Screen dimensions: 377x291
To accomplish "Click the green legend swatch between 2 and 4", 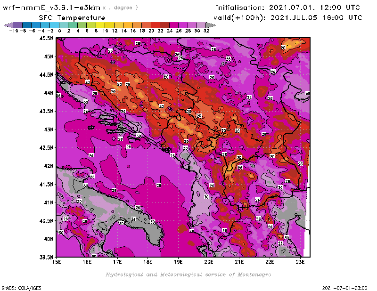I will (x=73, y=25).
